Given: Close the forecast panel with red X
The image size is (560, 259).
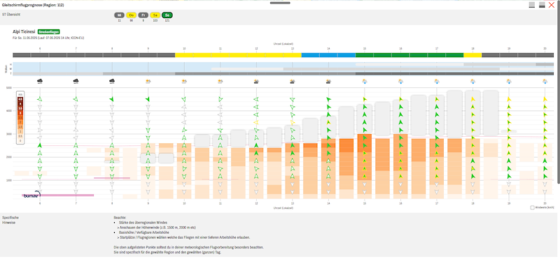Looking at the screenshot, I should (552, 5).
